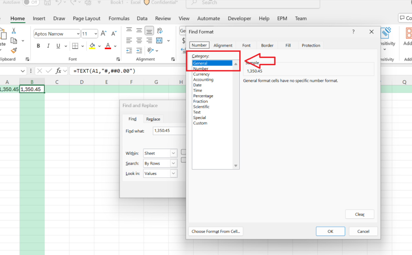Click the Orientation text-angle icon
412x255 pixels.
[150, 50]
